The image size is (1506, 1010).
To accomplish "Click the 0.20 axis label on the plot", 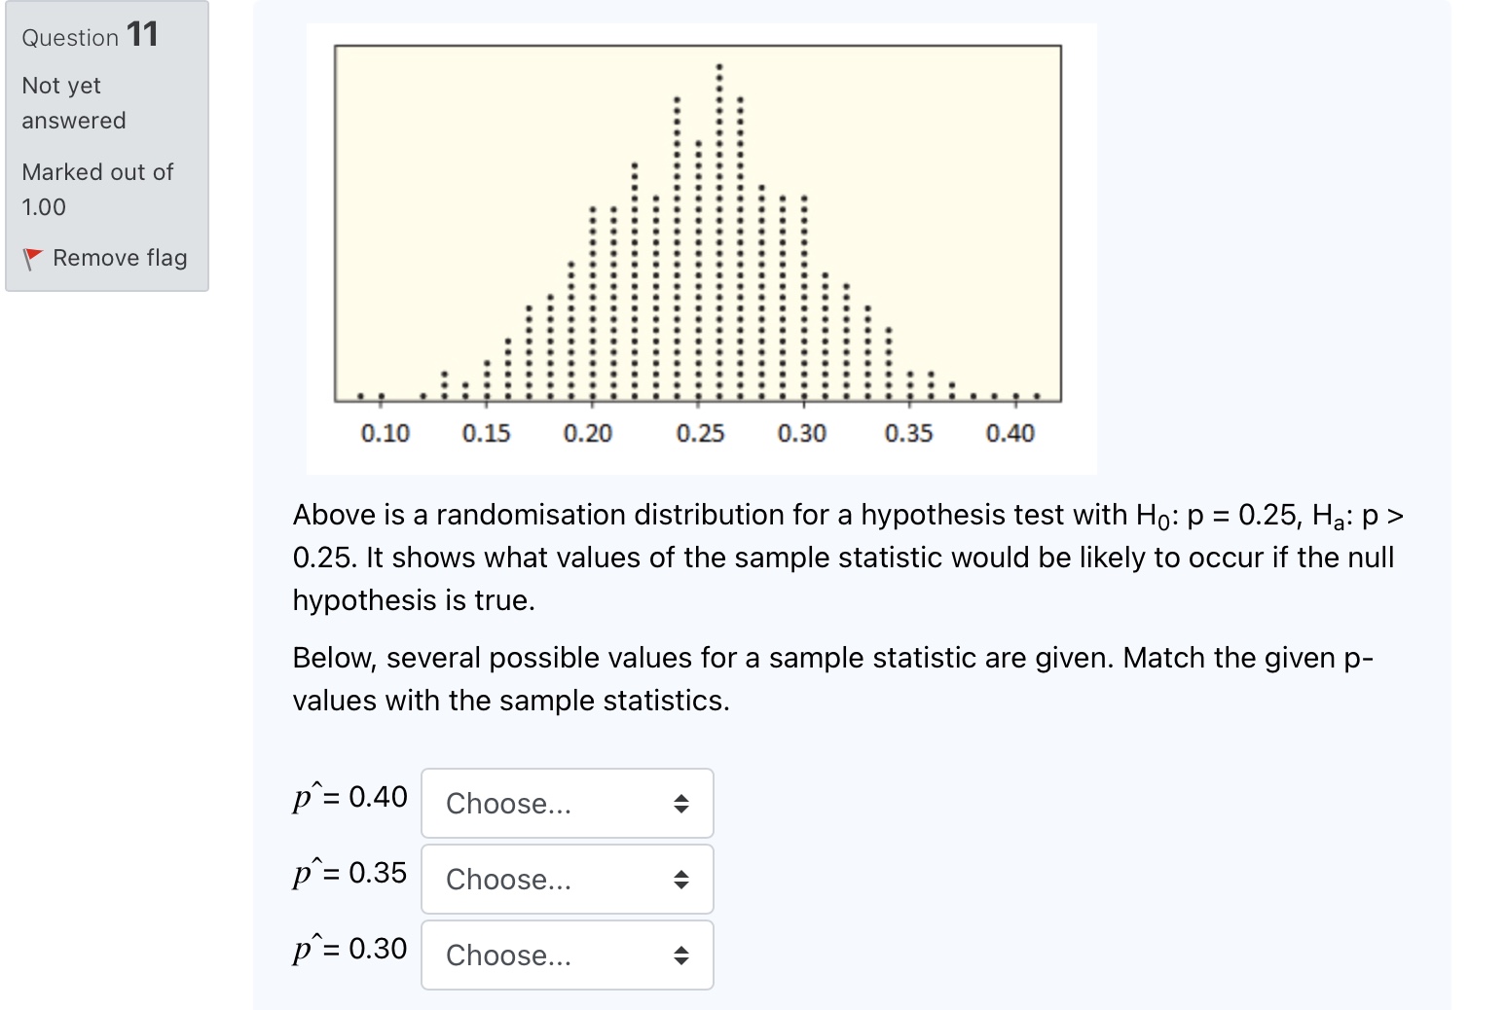I will pos(588,434).
